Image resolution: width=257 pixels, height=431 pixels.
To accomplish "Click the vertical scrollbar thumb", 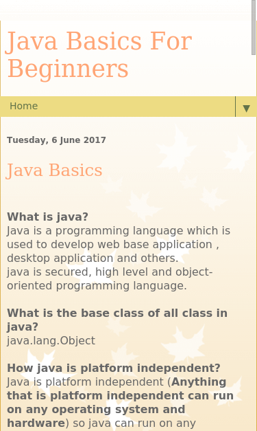I will [254, 27].
